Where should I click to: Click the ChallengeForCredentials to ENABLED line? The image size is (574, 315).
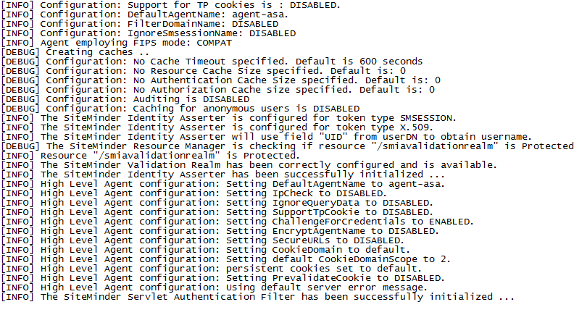click(238, 222)
